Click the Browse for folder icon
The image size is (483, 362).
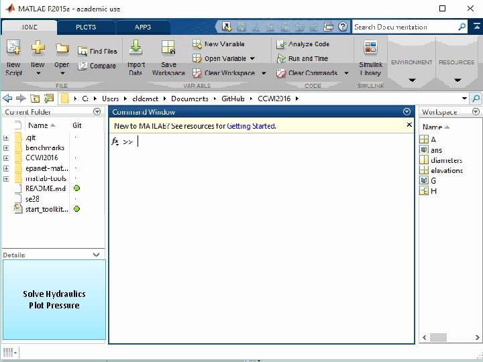point(49,99)
